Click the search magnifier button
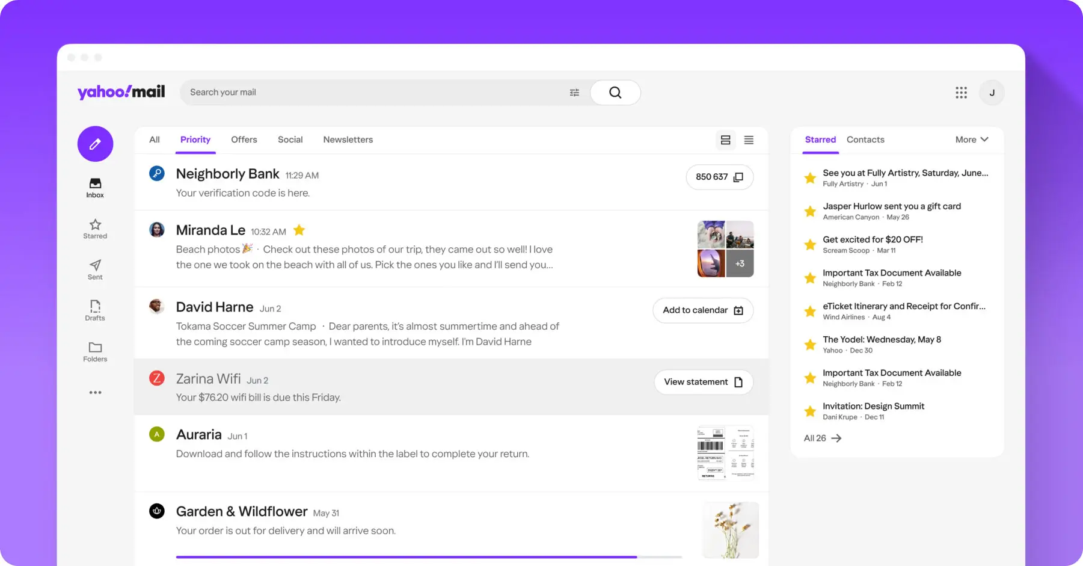The width and height of the screenshot is (1083, 566). point(615,92)
